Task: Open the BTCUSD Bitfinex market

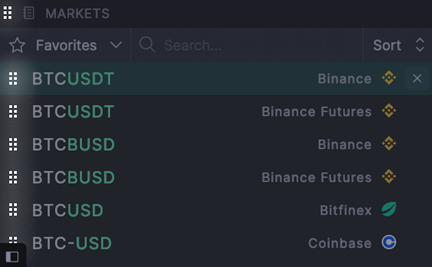Action: click(x=216, y=210)
